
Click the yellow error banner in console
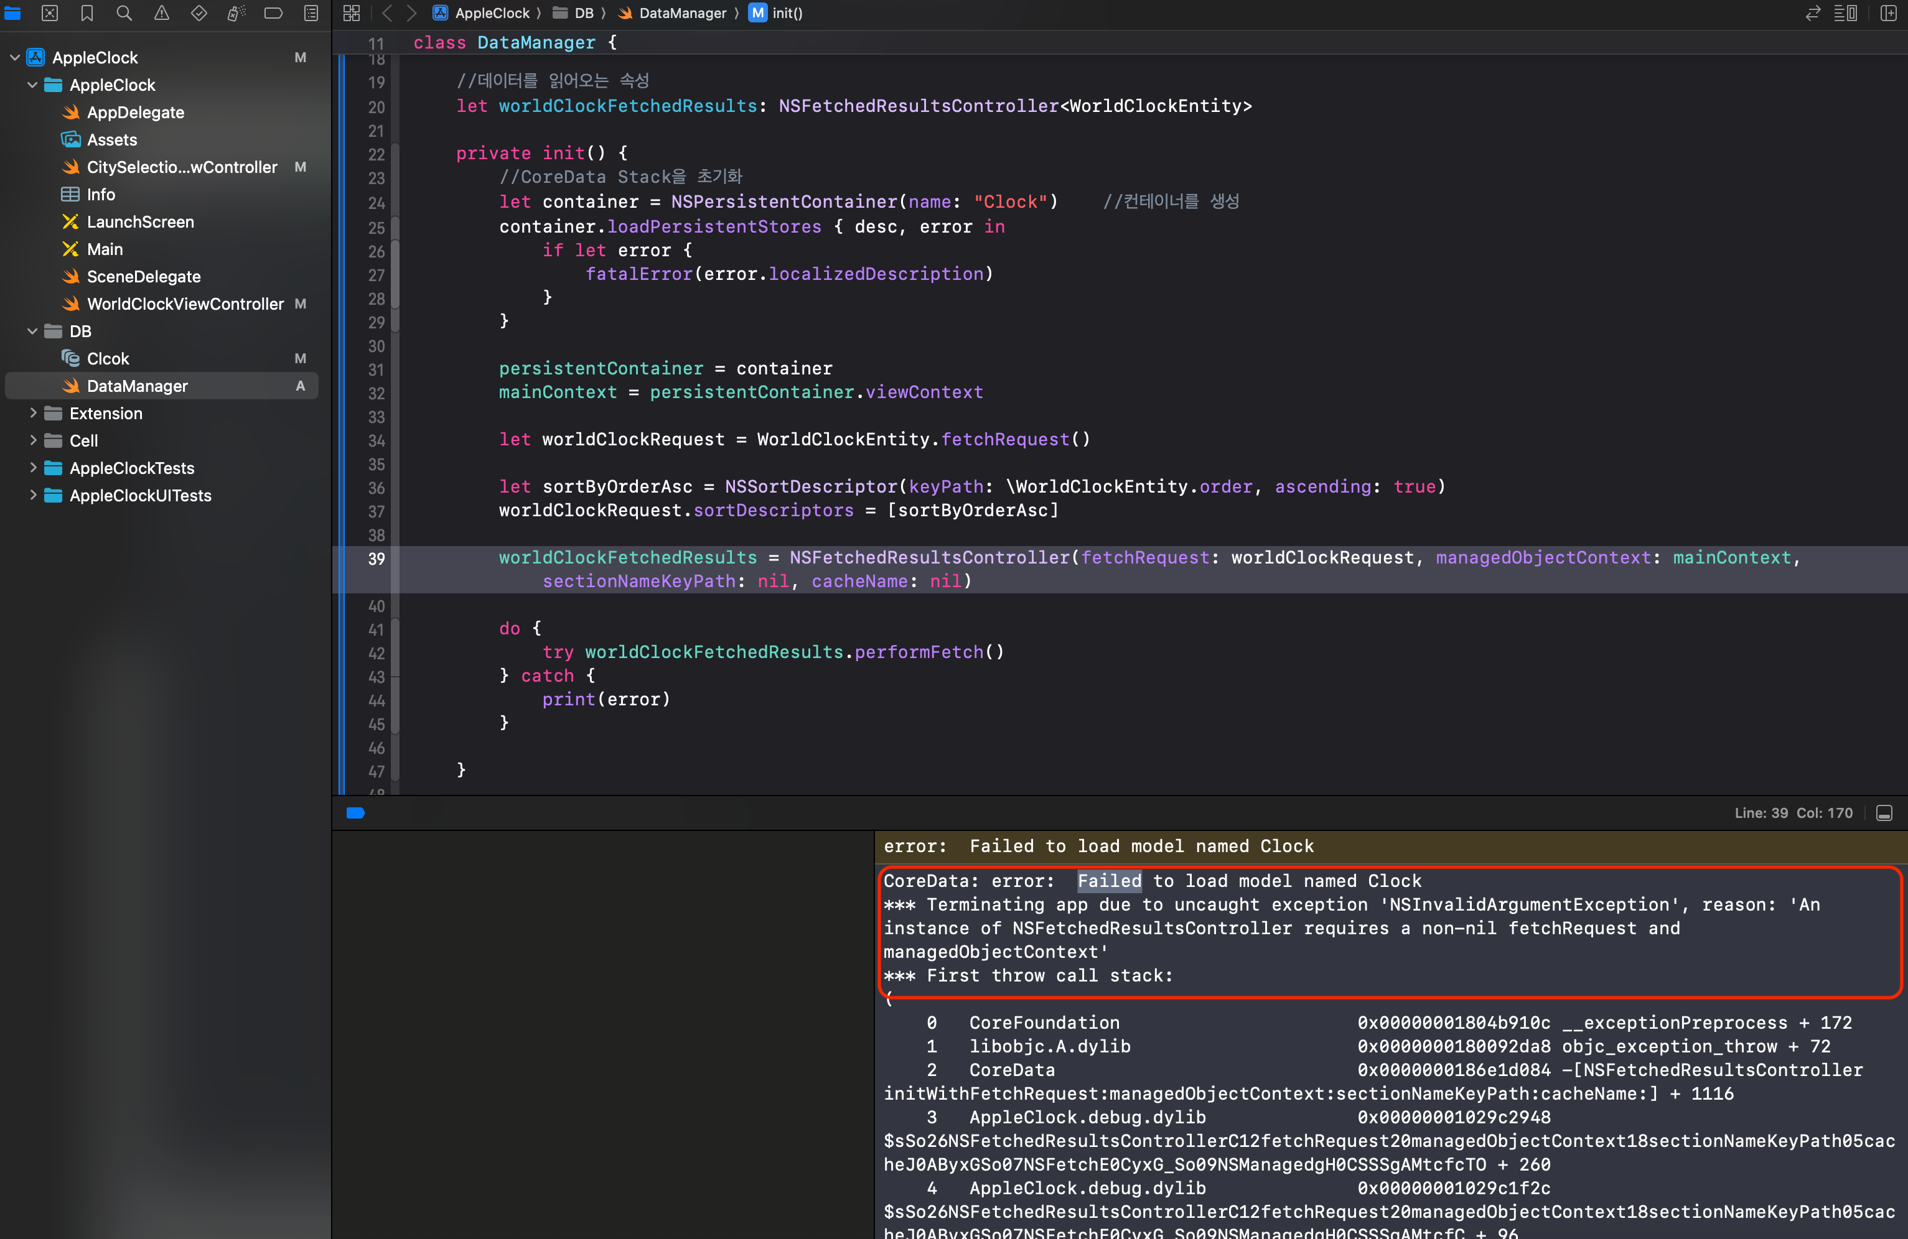(x=1391, y=847)
